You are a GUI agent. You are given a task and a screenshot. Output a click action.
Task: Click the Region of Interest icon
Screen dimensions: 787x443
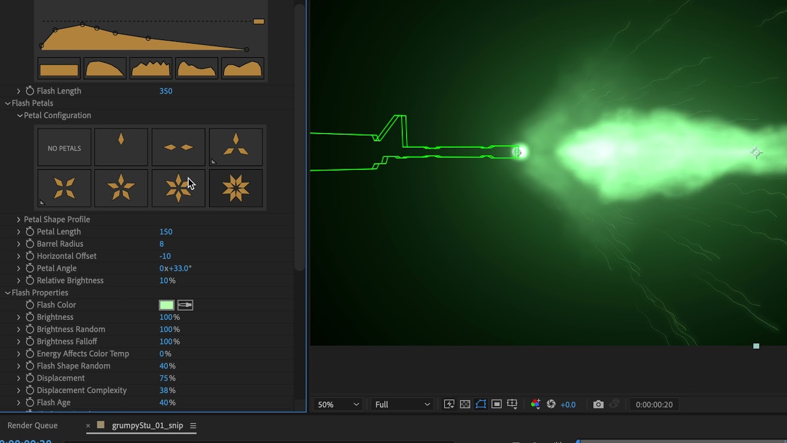[496, 404]
